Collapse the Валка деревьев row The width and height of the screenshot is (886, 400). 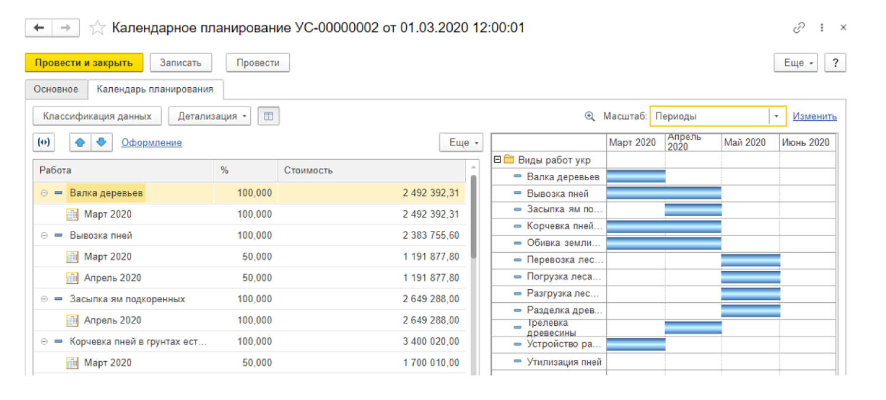click(x=44, y=193)
